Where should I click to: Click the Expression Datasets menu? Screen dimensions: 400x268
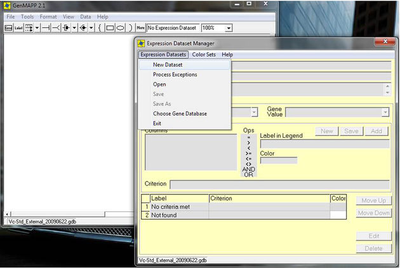(163, 55)
